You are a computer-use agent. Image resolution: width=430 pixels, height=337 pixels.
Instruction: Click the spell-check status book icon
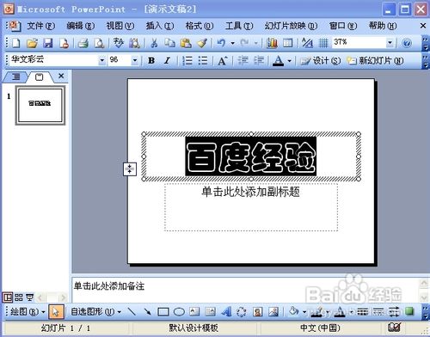tap(394, 328)
